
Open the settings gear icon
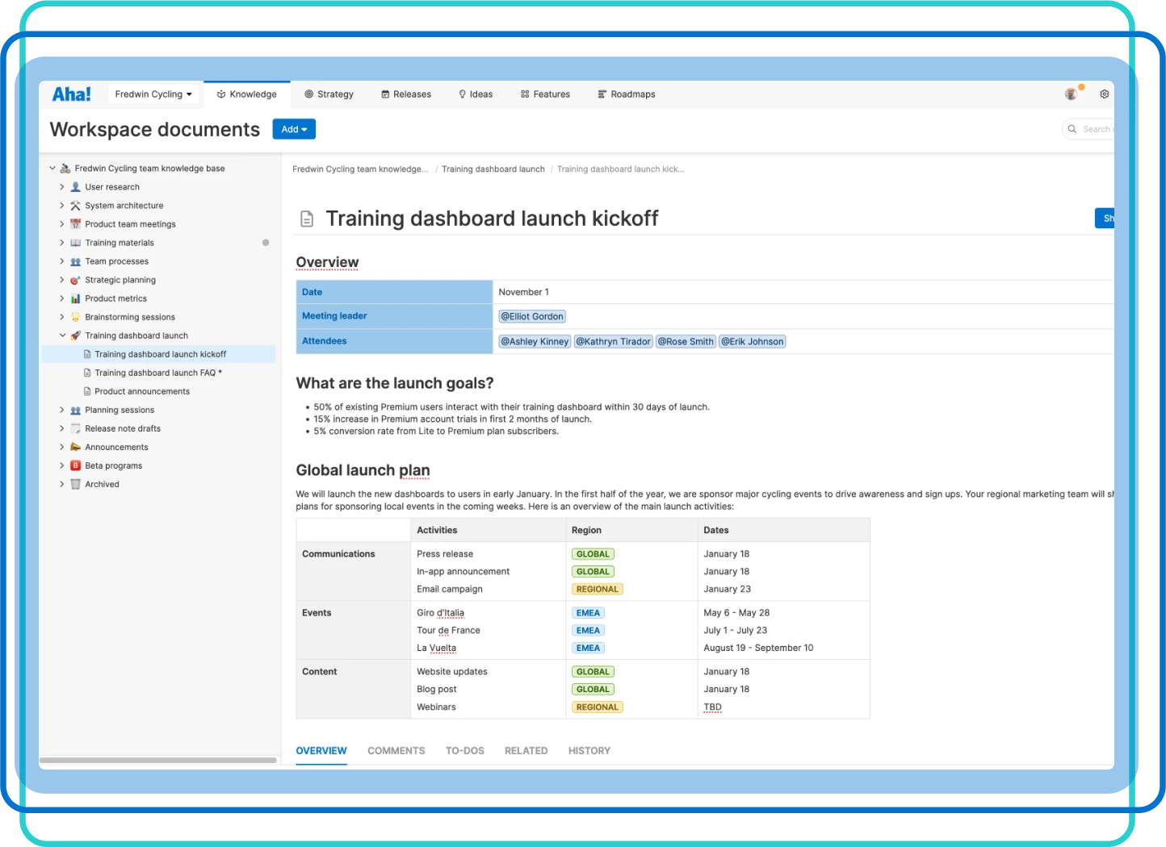(1104, 94)
